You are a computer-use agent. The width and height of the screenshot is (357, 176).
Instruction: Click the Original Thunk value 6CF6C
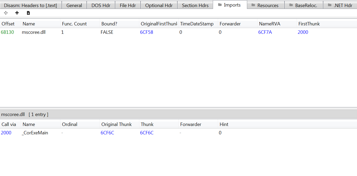[x=107, y=133]
